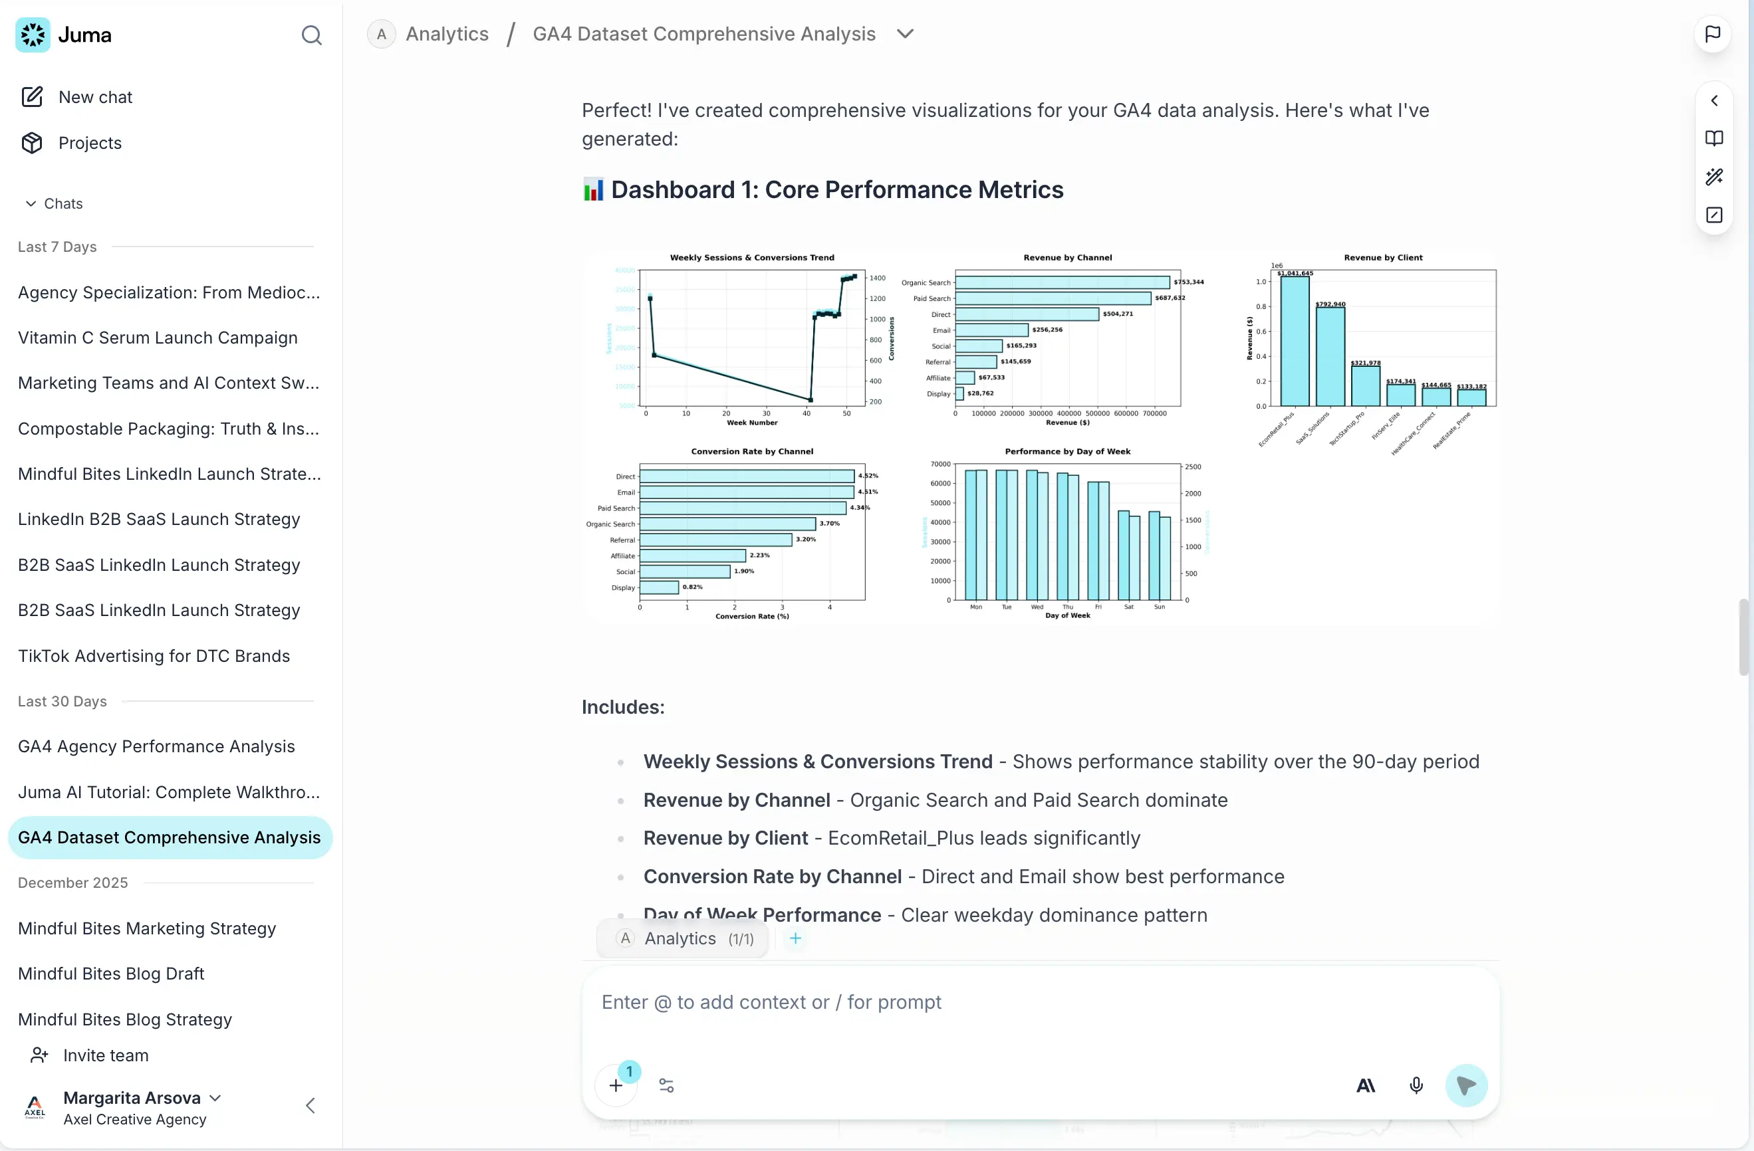Open the settings sliders icon in composer
The height and width of the screenshot is (1151, 1754).
pyautogui.click(x=666, y=1085)
